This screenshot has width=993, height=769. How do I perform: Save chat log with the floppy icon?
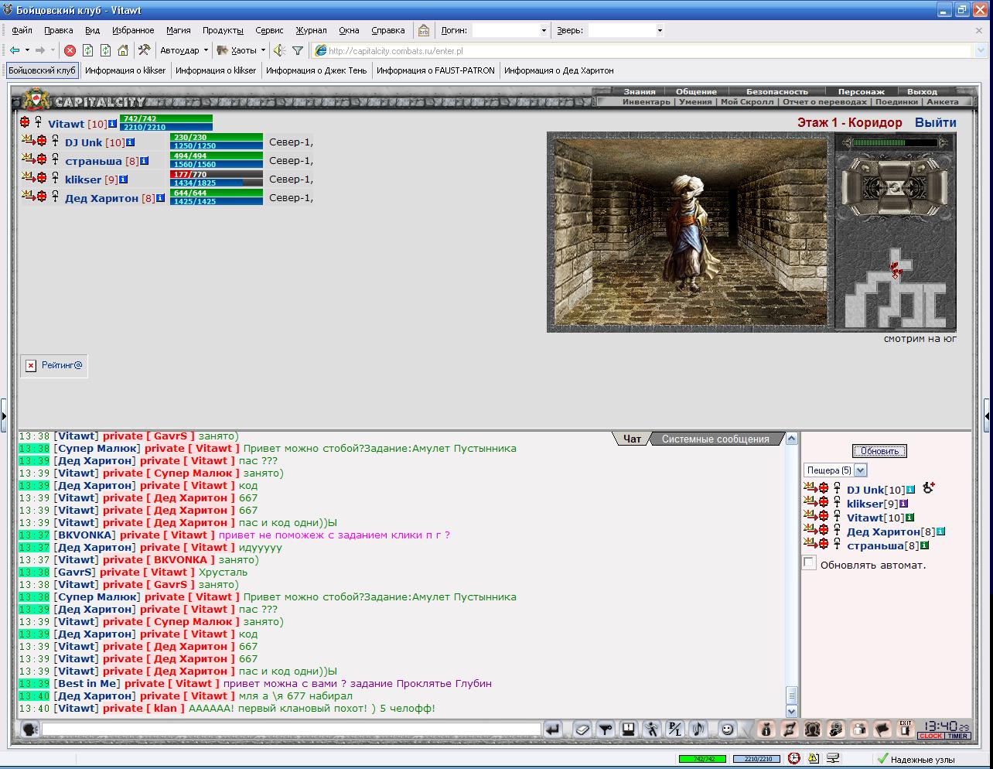629,729
